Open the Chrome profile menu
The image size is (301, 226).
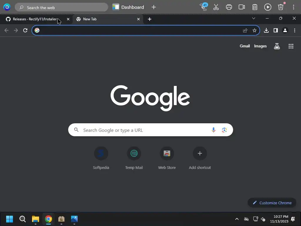tap(285, 30)
